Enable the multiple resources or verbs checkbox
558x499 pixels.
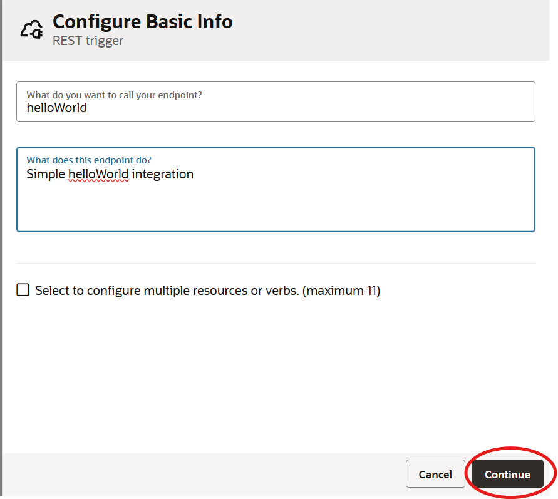tap(23, 290)
